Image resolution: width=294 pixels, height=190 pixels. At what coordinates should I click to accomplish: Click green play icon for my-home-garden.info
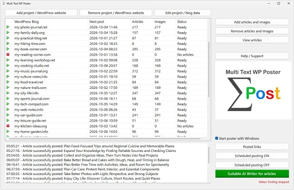[8, 132]
